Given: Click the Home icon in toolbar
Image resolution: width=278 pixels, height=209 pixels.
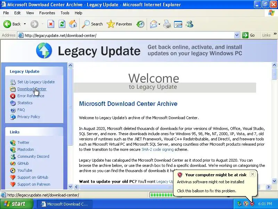Looking at the screenshot, I should pyautogui.click(x=73, y=24).
